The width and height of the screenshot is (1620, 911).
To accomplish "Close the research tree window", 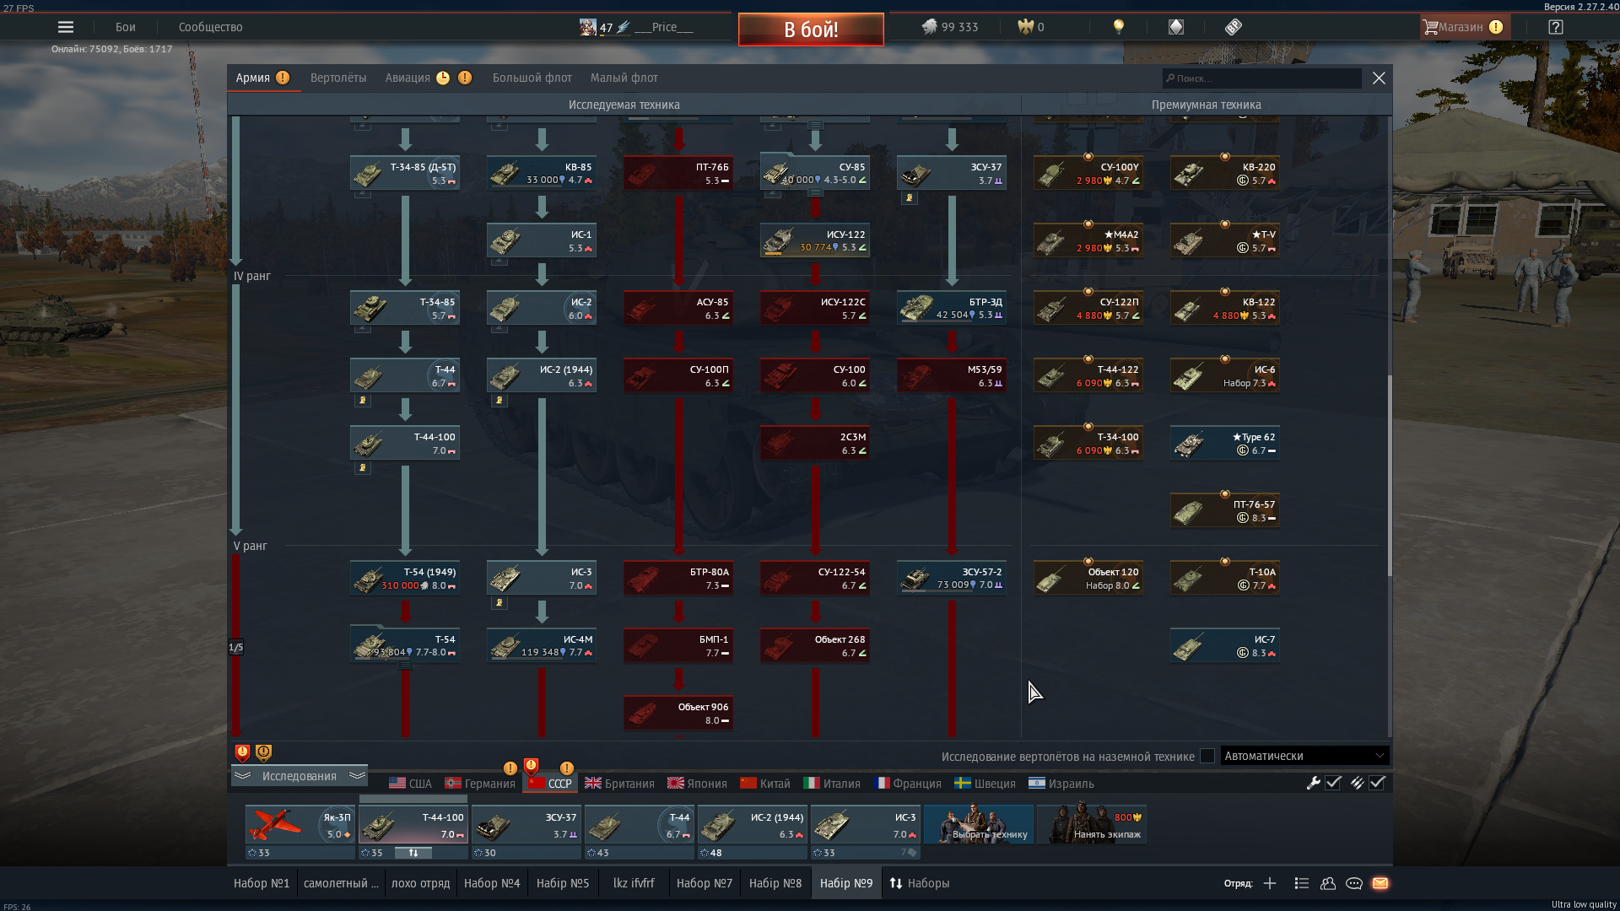I will pos(1379,78).
